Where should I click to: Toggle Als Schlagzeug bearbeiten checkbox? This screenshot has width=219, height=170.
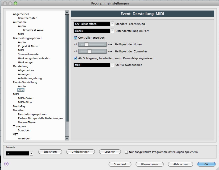coord(75,58)
